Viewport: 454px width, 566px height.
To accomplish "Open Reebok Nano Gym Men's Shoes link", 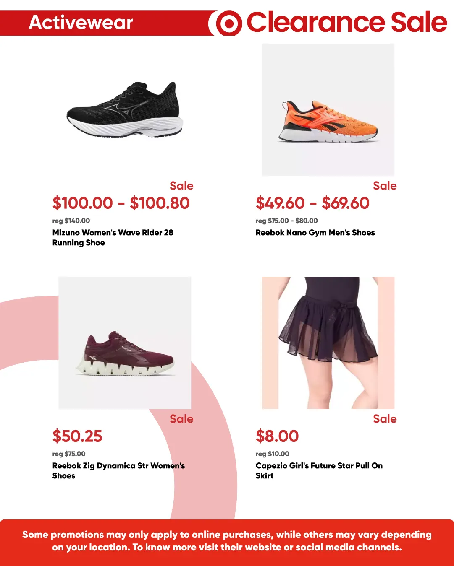I will coord(315,233).
